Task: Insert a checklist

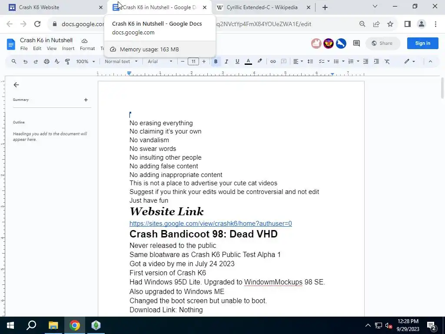Action: click(x=321, y=61)
